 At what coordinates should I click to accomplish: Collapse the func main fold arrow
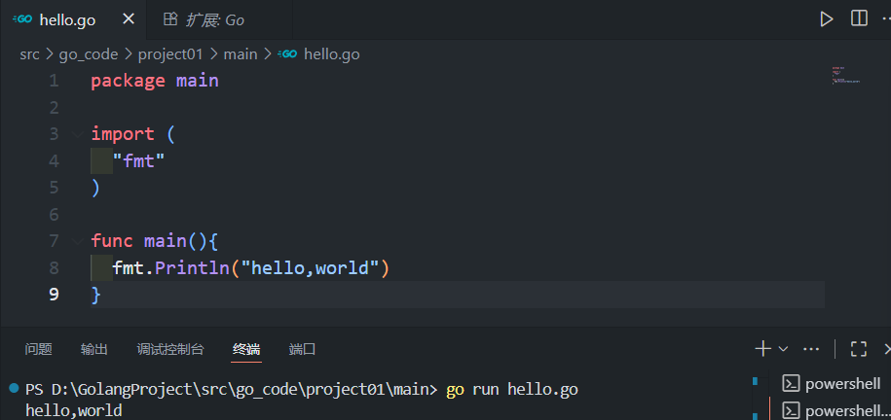click(78, 240)
